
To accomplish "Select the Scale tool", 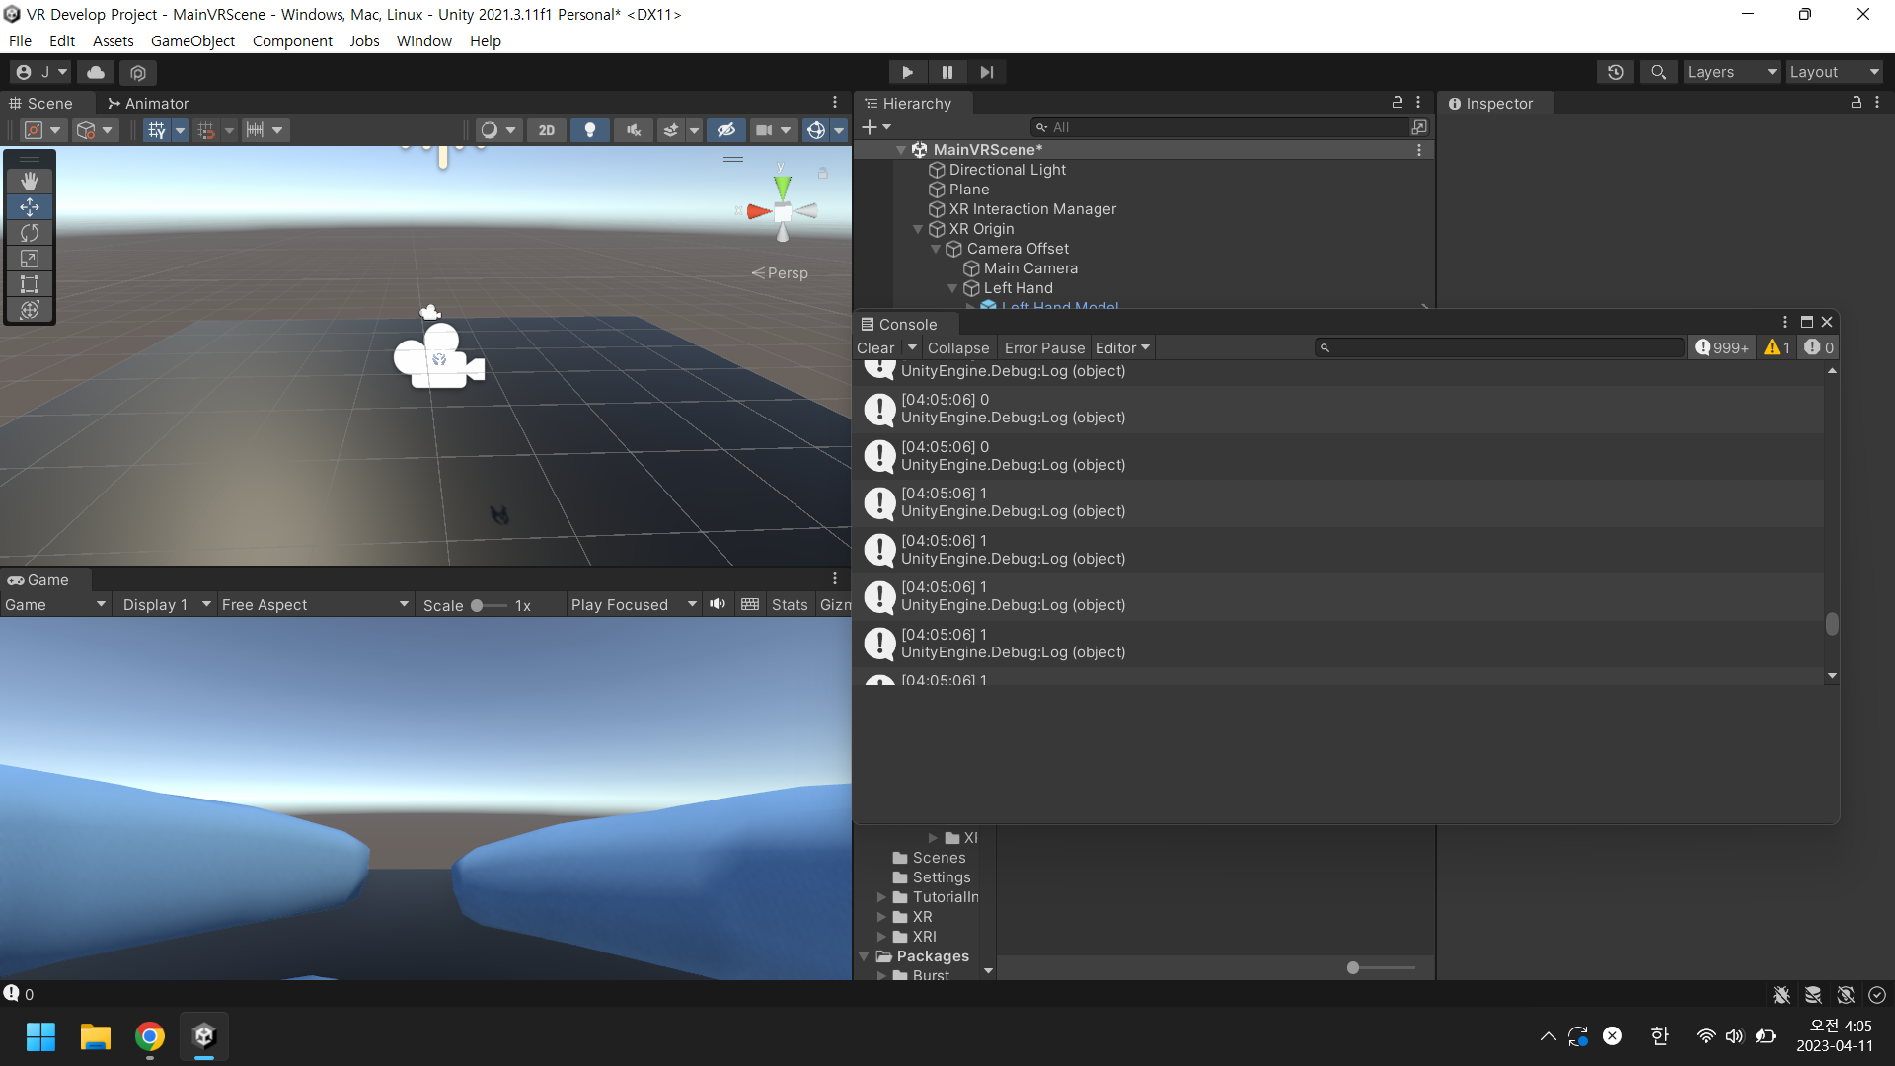I will coord(30,259).
